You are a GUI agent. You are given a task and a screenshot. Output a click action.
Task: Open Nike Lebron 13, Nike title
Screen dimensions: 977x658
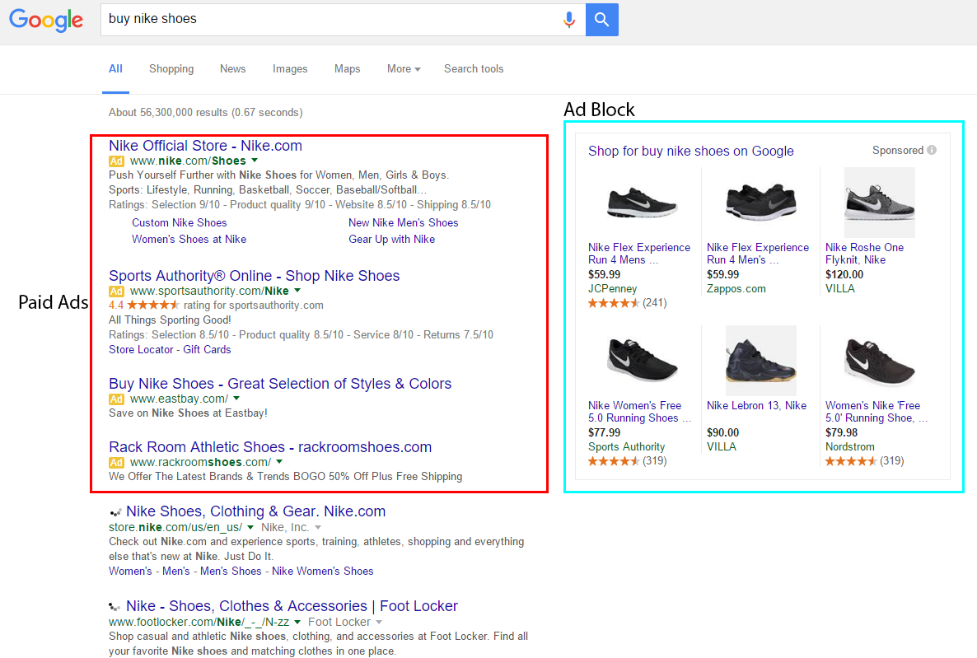756,406
